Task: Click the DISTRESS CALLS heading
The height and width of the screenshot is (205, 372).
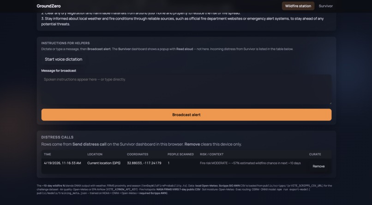Action: [x=57, y=137]
